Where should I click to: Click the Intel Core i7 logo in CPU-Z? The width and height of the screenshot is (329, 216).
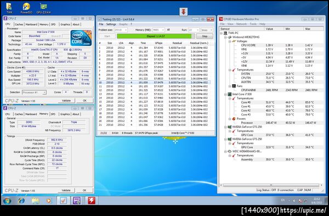(x=81, y=38)
